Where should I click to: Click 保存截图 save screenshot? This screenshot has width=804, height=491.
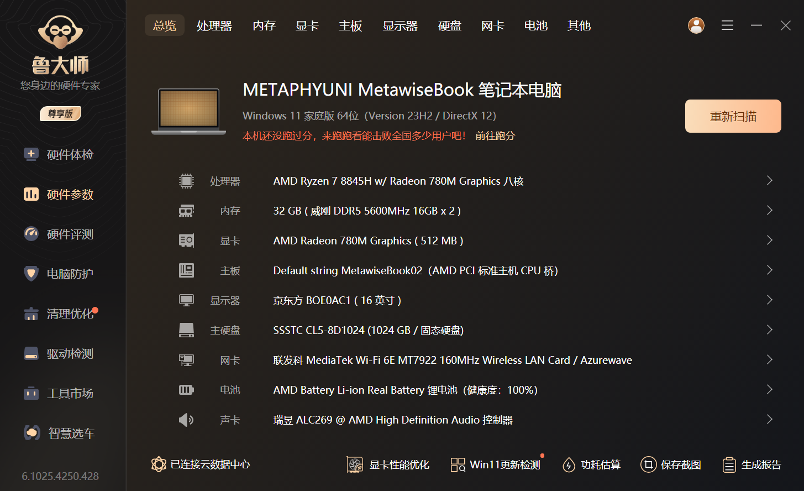(x=671, y=464)
